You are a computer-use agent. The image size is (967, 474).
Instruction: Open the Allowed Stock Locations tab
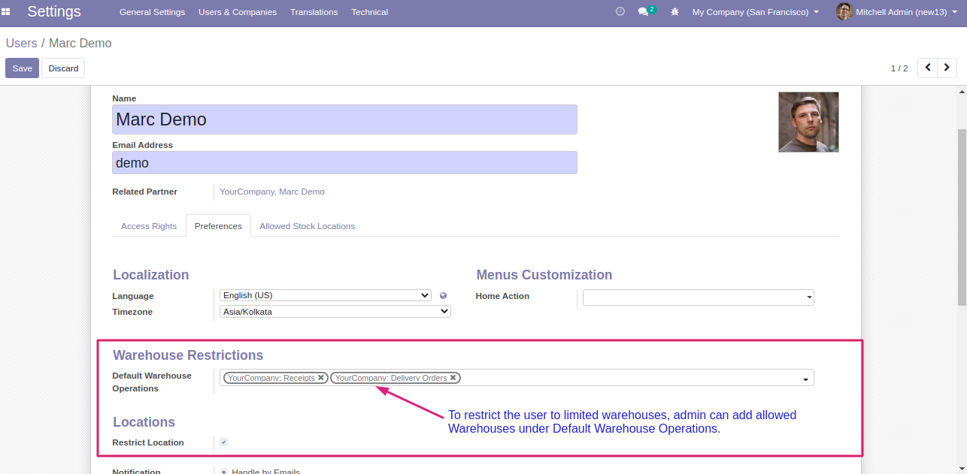[x=307, y=226]
